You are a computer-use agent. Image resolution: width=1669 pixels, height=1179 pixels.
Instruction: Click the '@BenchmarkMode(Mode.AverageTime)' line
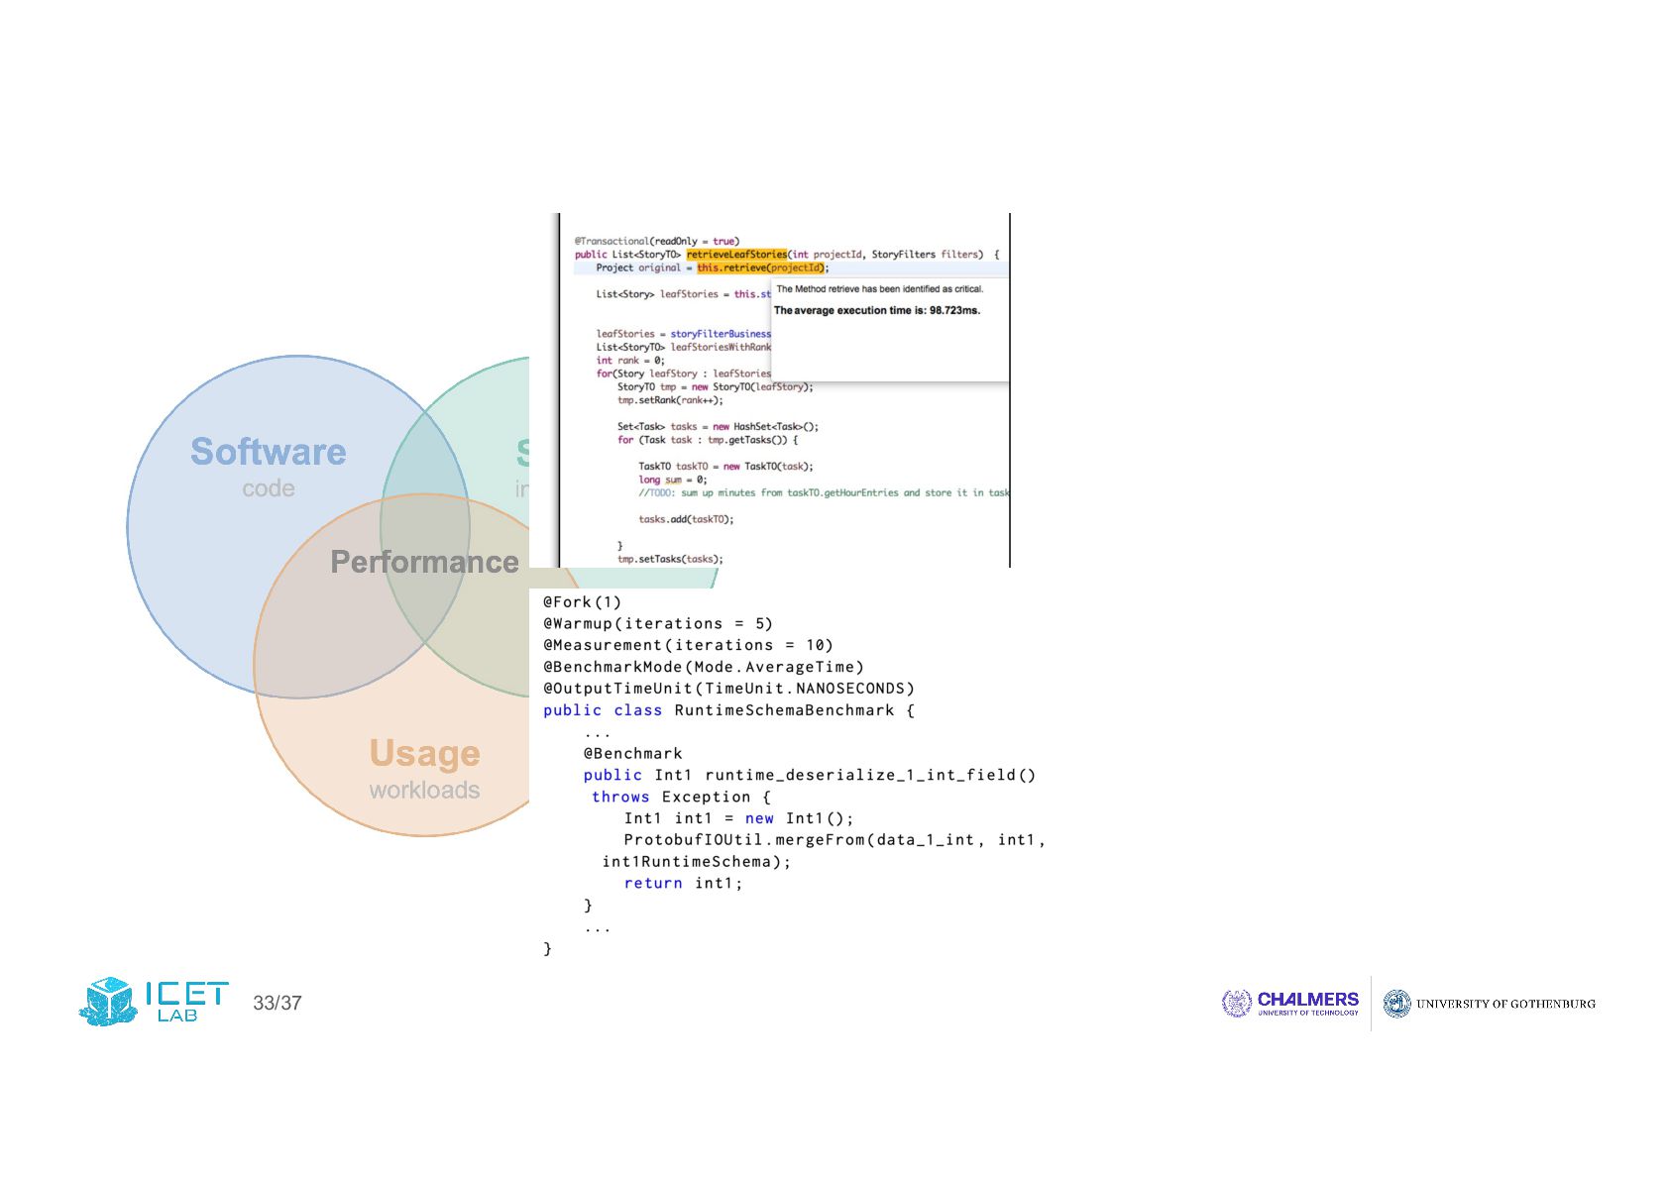[x=704, y=668]
